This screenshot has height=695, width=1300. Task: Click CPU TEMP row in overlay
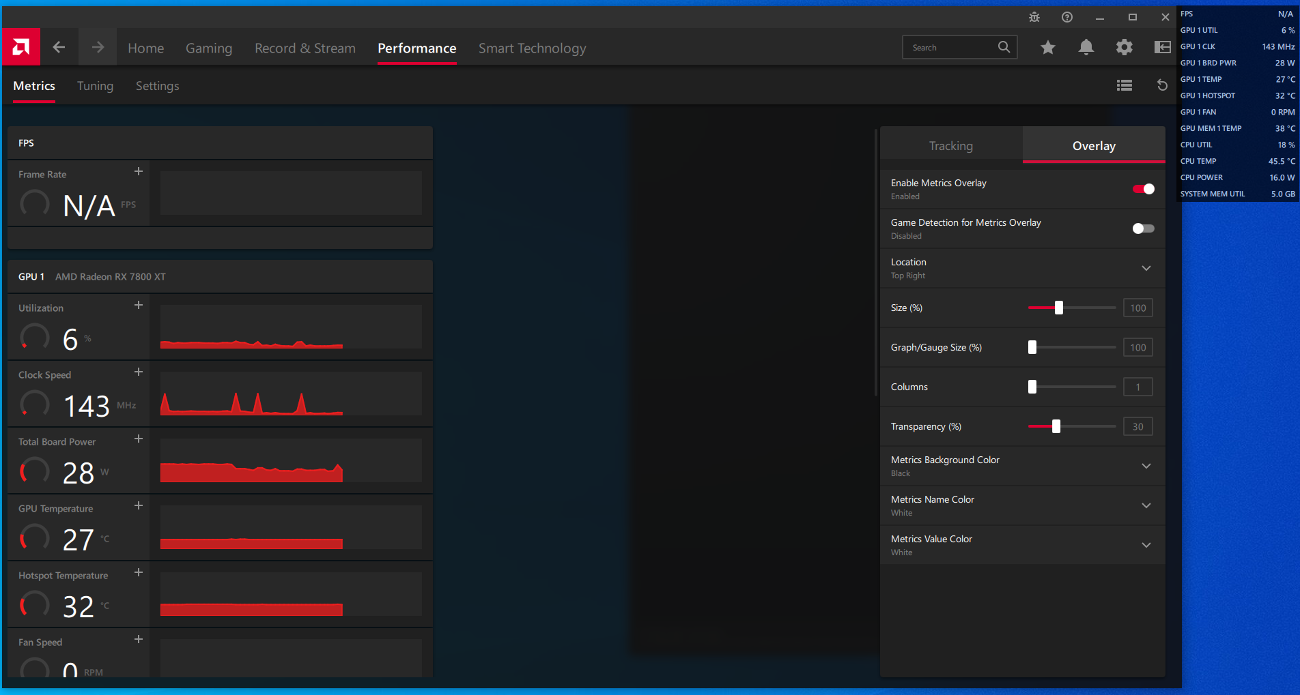(1237, 161)
